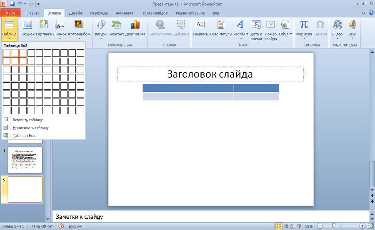Click the spell check icon in status bar
Image resolution: width=375 pixels, height=230 pixels.
pos(61,226)
